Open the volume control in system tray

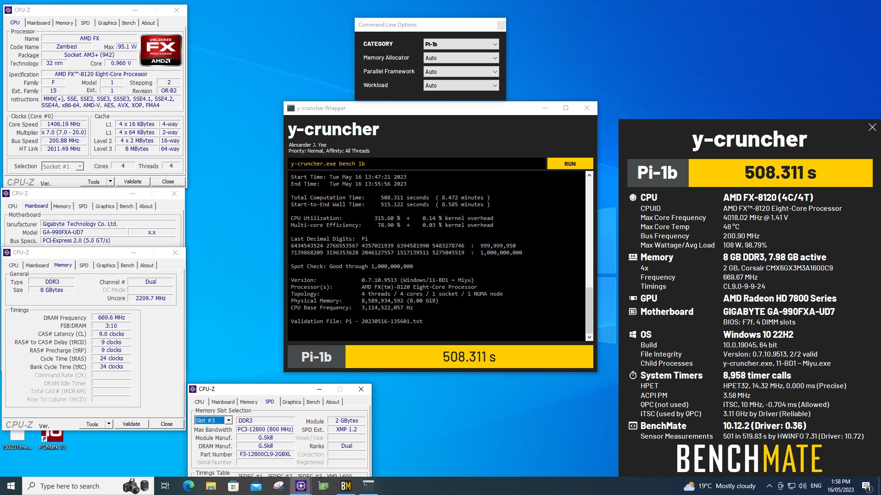803,486
